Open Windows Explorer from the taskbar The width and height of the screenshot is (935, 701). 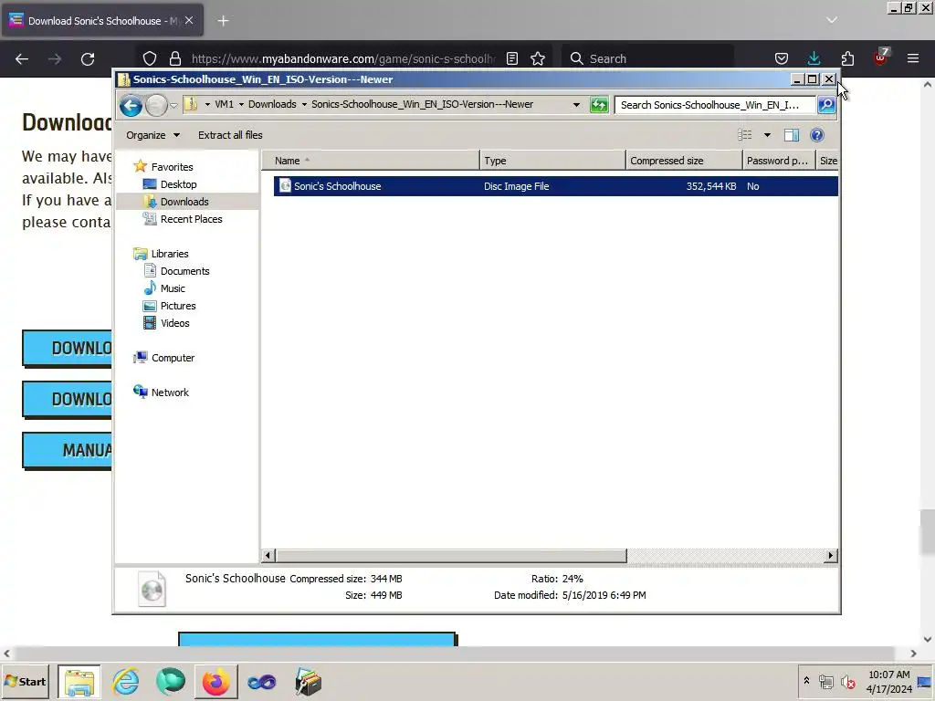coord(79,682)
